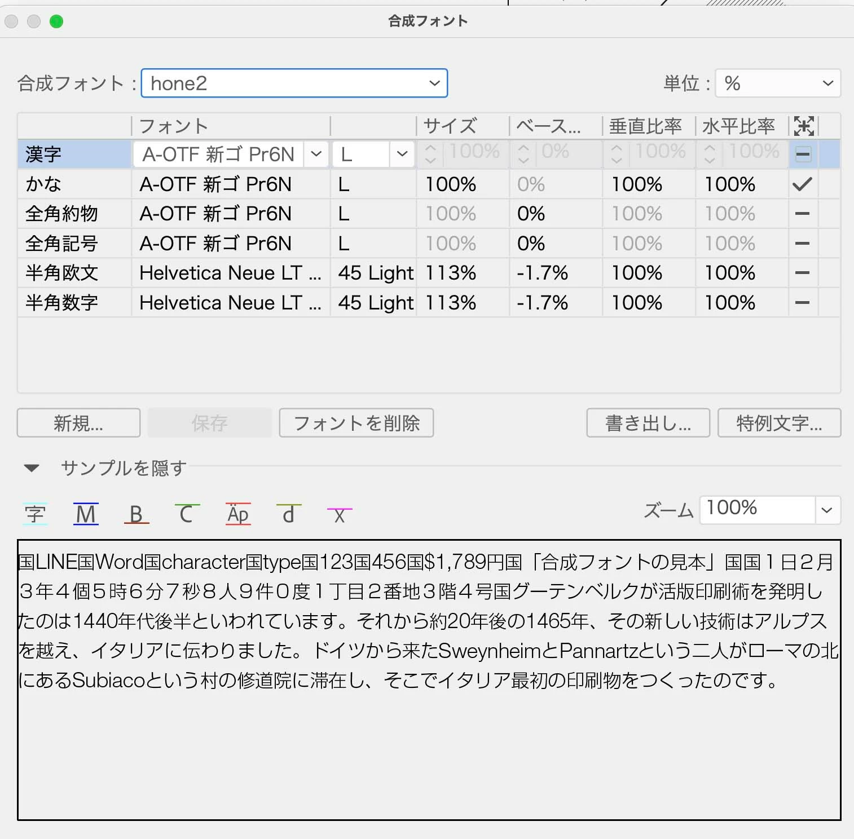
Task: Click the 漢字 baseline stepper arrows
Action: (523, 154)
